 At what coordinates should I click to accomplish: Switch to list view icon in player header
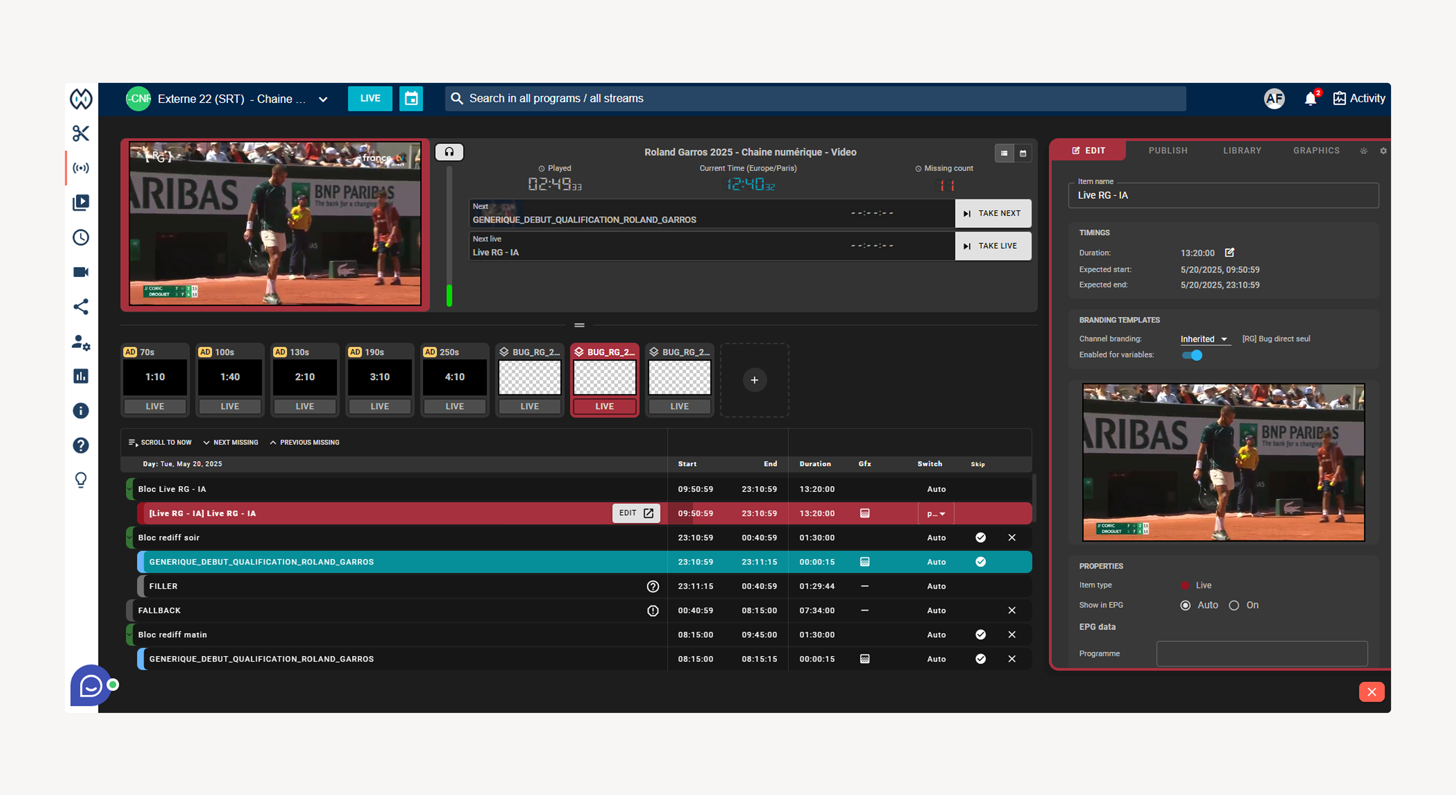1004,153
